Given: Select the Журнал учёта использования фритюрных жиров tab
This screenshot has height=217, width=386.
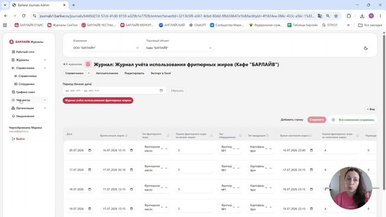Looking at the screenshot, I should (x=98, y=101).
